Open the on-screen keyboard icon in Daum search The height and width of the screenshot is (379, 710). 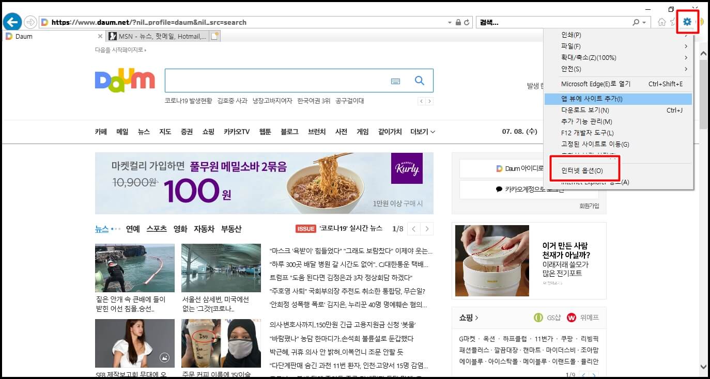point(395,81)
